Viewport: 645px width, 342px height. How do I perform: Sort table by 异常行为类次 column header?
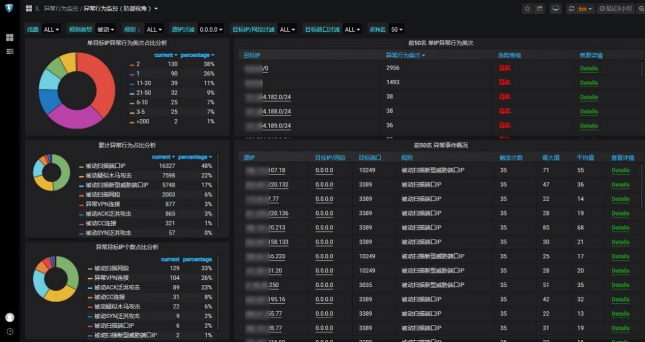(x=405, y=56)
